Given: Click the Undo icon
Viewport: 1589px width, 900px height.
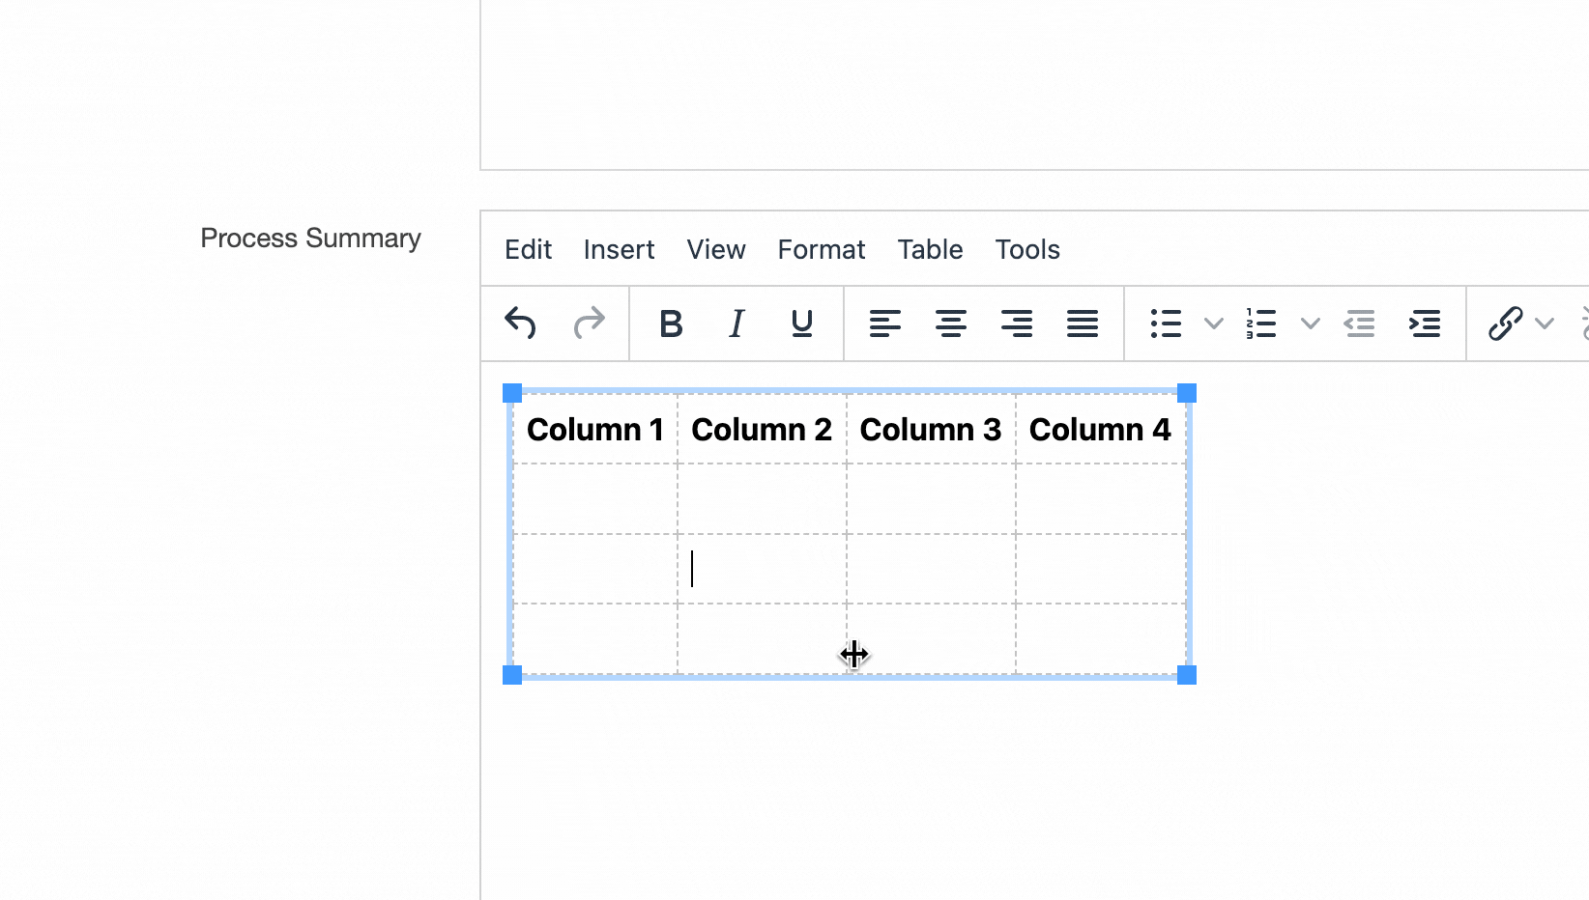Looking at the screenshot, I should pos(519,323).
